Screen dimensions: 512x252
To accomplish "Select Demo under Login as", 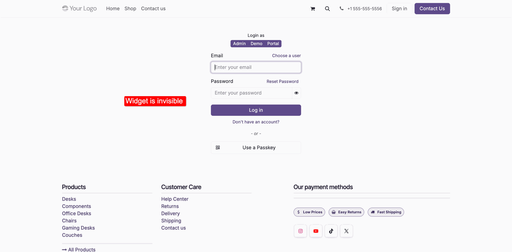I will pos(256,44).
